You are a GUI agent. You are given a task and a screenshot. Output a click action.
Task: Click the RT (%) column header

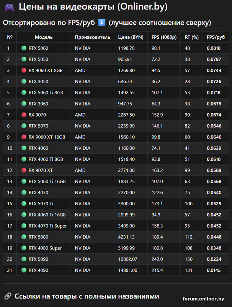[x=191, y=37]
